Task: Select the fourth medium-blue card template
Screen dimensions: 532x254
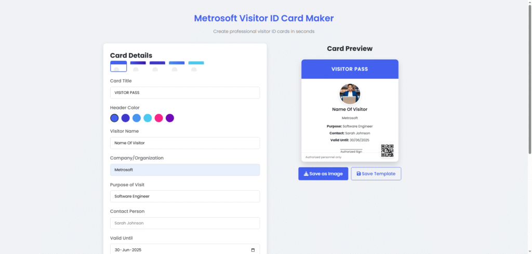Action: click(177, 66)
